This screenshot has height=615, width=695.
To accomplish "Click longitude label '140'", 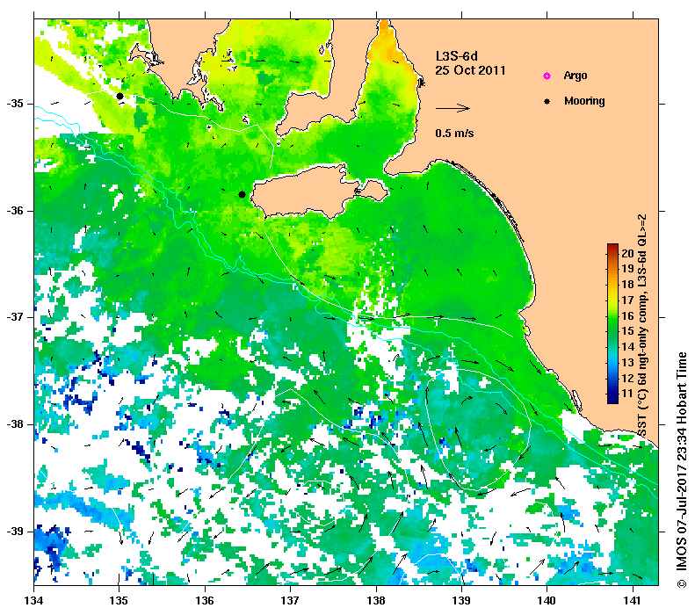I will click(x=547, y=600).
